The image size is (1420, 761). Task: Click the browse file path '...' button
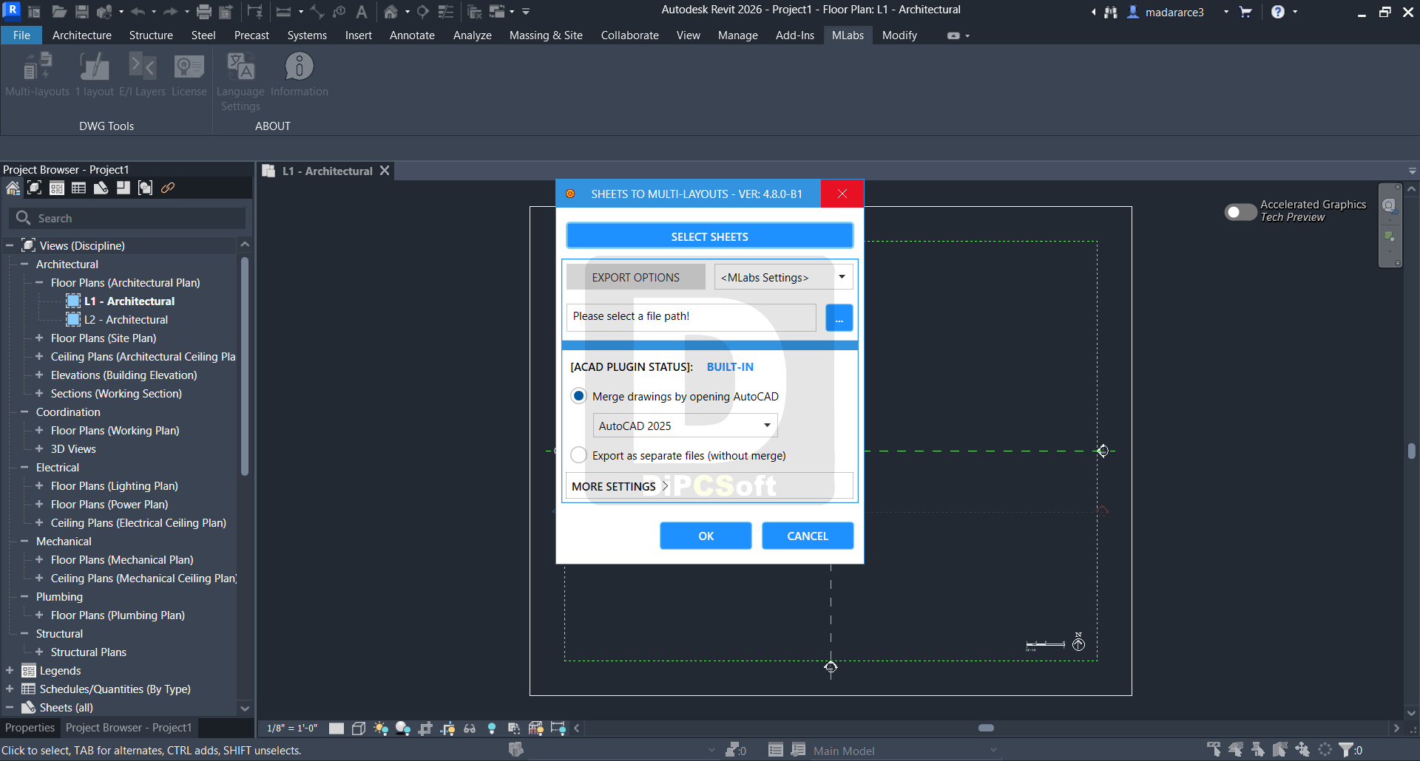click(839, 318)
